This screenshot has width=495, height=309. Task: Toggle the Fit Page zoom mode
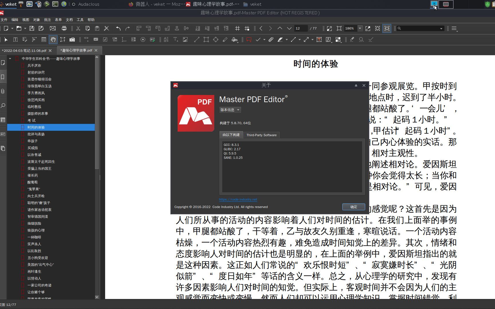coord(378,28)
